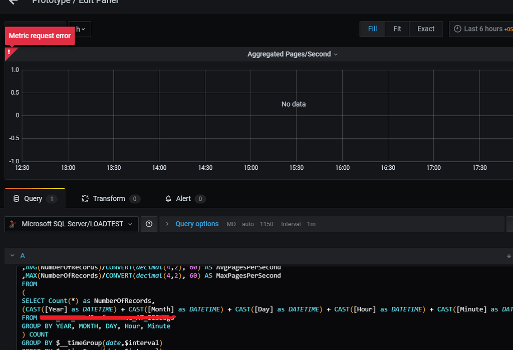Click the Microsoft SQL Server datasource icon
The height and width of the screenshot is (350, 513).
click(x=12, y=224)
